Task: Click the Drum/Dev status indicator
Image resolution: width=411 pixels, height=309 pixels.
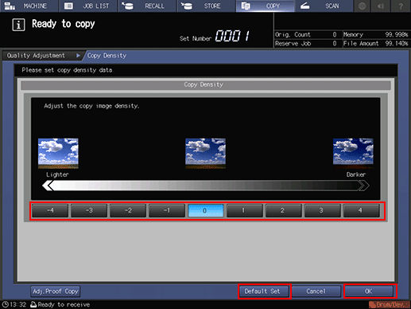Action: coord(389,304)
